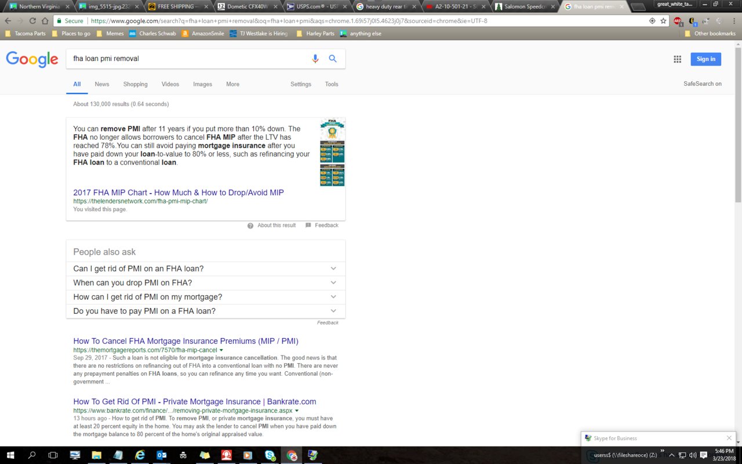Click the location target icon in address bar

[652, 21]
